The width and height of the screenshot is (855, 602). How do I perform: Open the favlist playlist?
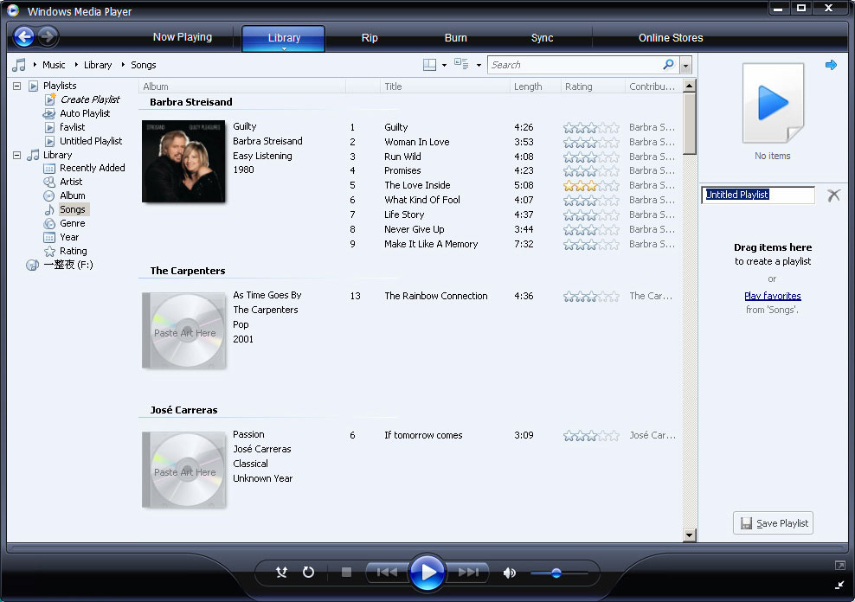tap(72, 127)
